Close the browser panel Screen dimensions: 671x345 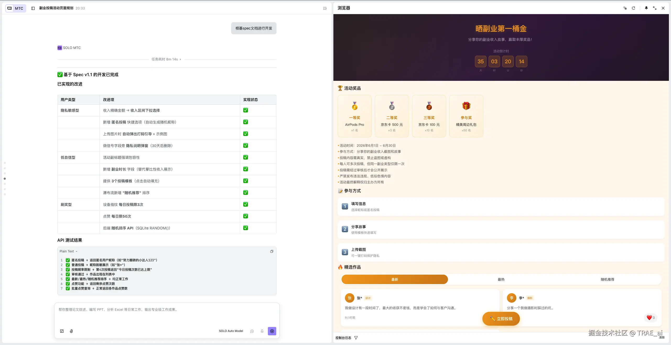pos(663,8)
